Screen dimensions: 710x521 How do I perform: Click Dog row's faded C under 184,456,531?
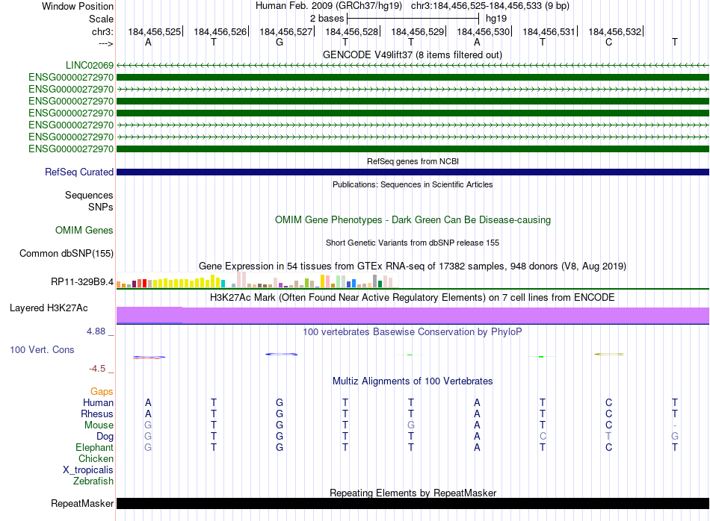(x=543, y=437)
